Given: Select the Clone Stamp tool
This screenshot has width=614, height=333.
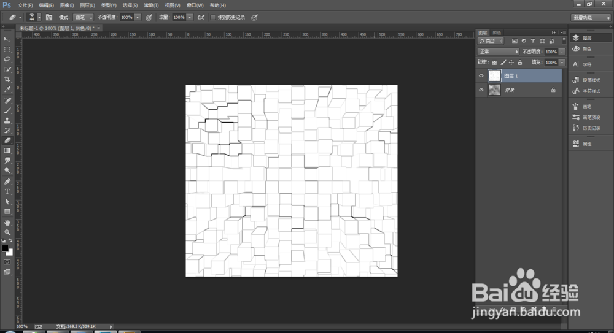Looking at the screenshot, I should pos(7,121).
